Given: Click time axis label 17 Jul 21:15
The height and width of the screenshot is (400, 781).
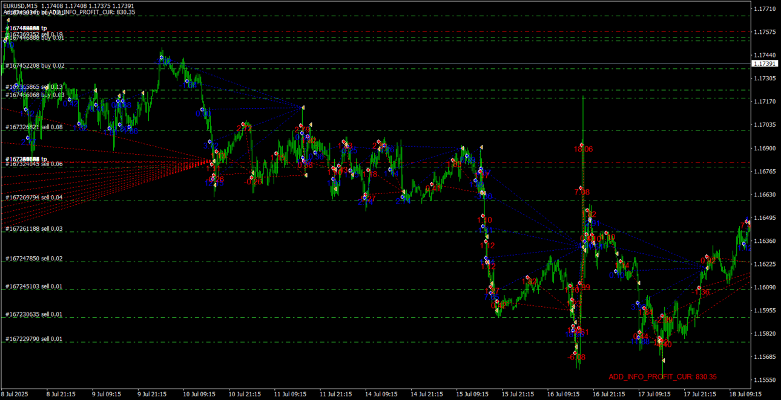Looking at the screenshot, I should tap(700, 394).
